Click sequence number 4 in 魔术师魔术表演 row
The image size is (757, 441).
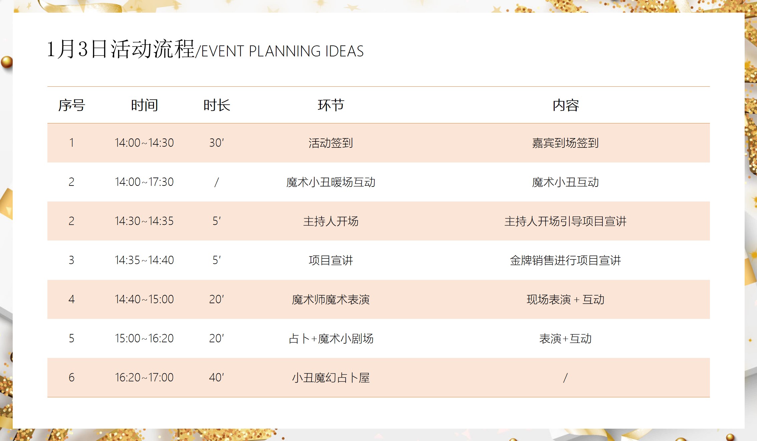click(71, 299)
